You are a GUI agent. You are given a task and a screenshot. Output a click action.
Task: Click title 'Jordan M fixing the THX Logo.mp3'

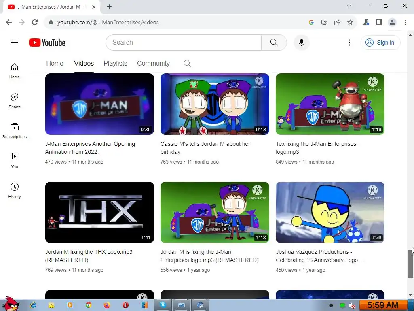click(89, 256)
